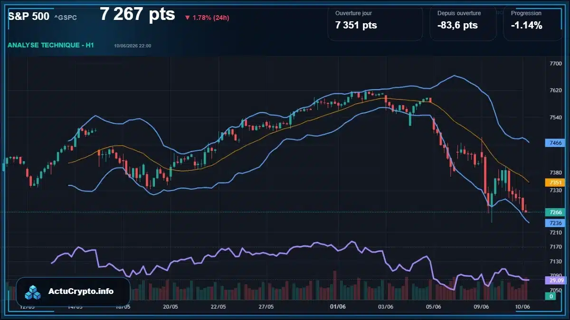Click the Ouverture jour card label
The width and height of the screenshot is (570, 320).
pos(353,13)
